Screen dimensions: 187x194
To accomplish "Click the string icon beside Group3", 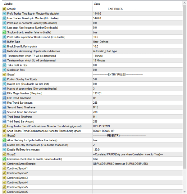I will pos(4,136).
